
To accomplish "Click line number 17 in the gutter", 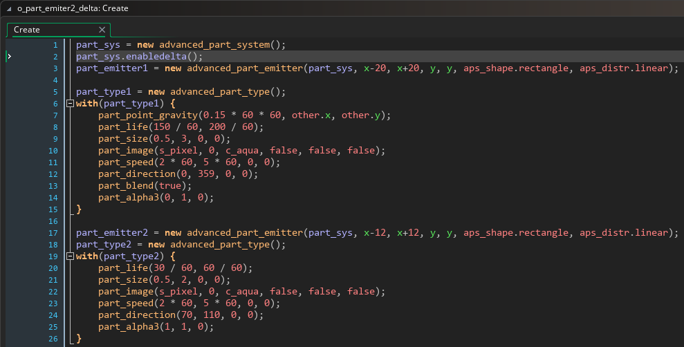I will (53, 233).
